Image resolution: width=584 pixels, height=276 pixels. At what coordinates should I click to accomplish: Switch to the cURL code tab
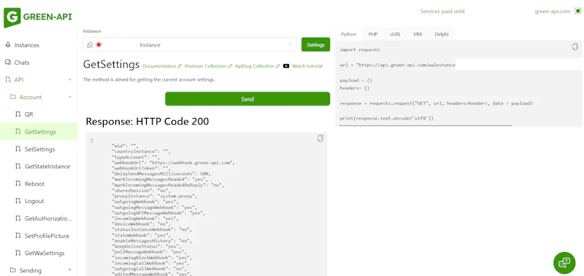click(x=395, y=34)
